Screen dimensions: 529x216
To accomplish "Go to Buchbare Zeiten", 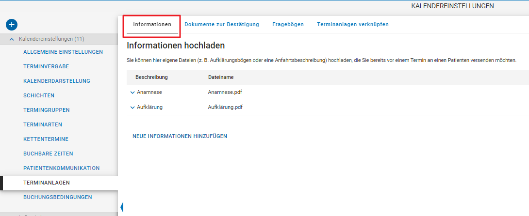I will [x=48, y=154].
